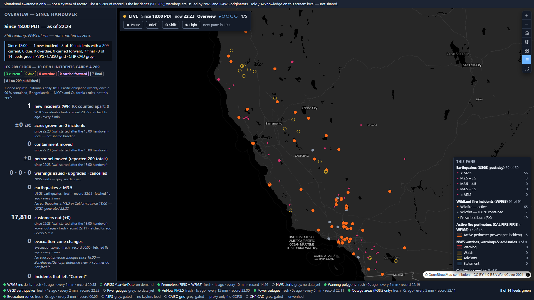Image resolution: width=534 pixels, height=300 pixels.
Task: Click 'Prescribed burn (RX)' legend row
Action: (492, 218)
